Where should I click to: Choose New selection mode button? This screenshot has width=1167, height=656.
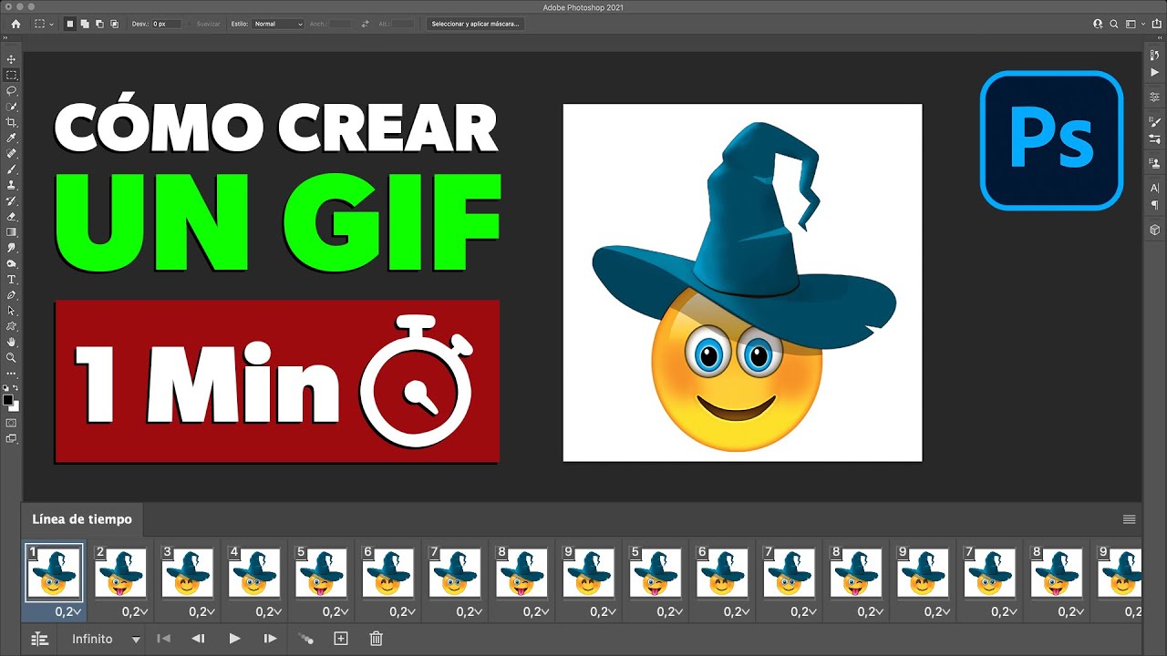pos(70,24)
